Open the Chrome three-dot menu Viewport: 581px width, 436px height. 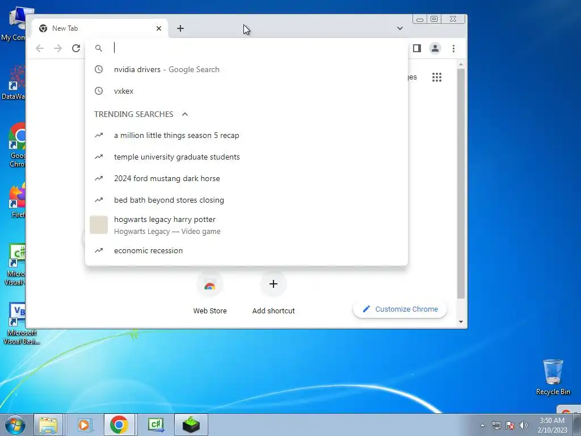click(453, 48)
